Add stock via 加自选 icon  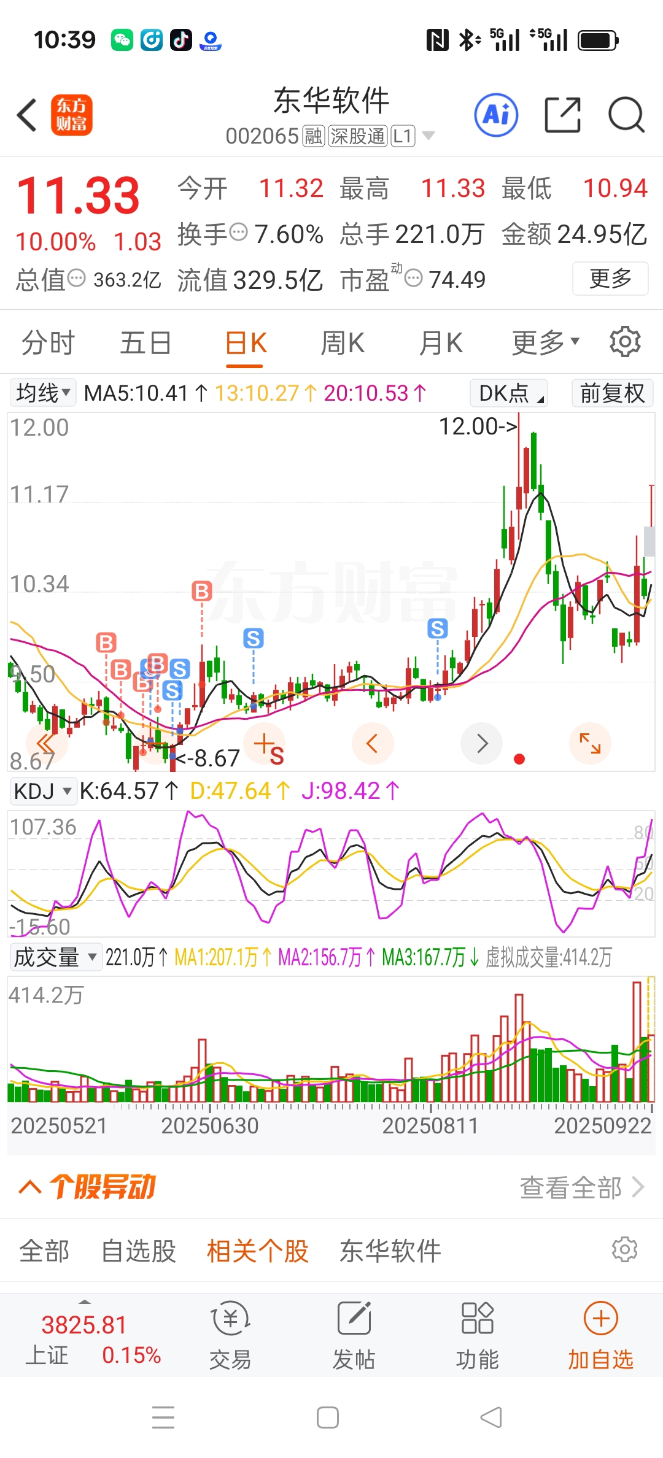click(600, 1335)
